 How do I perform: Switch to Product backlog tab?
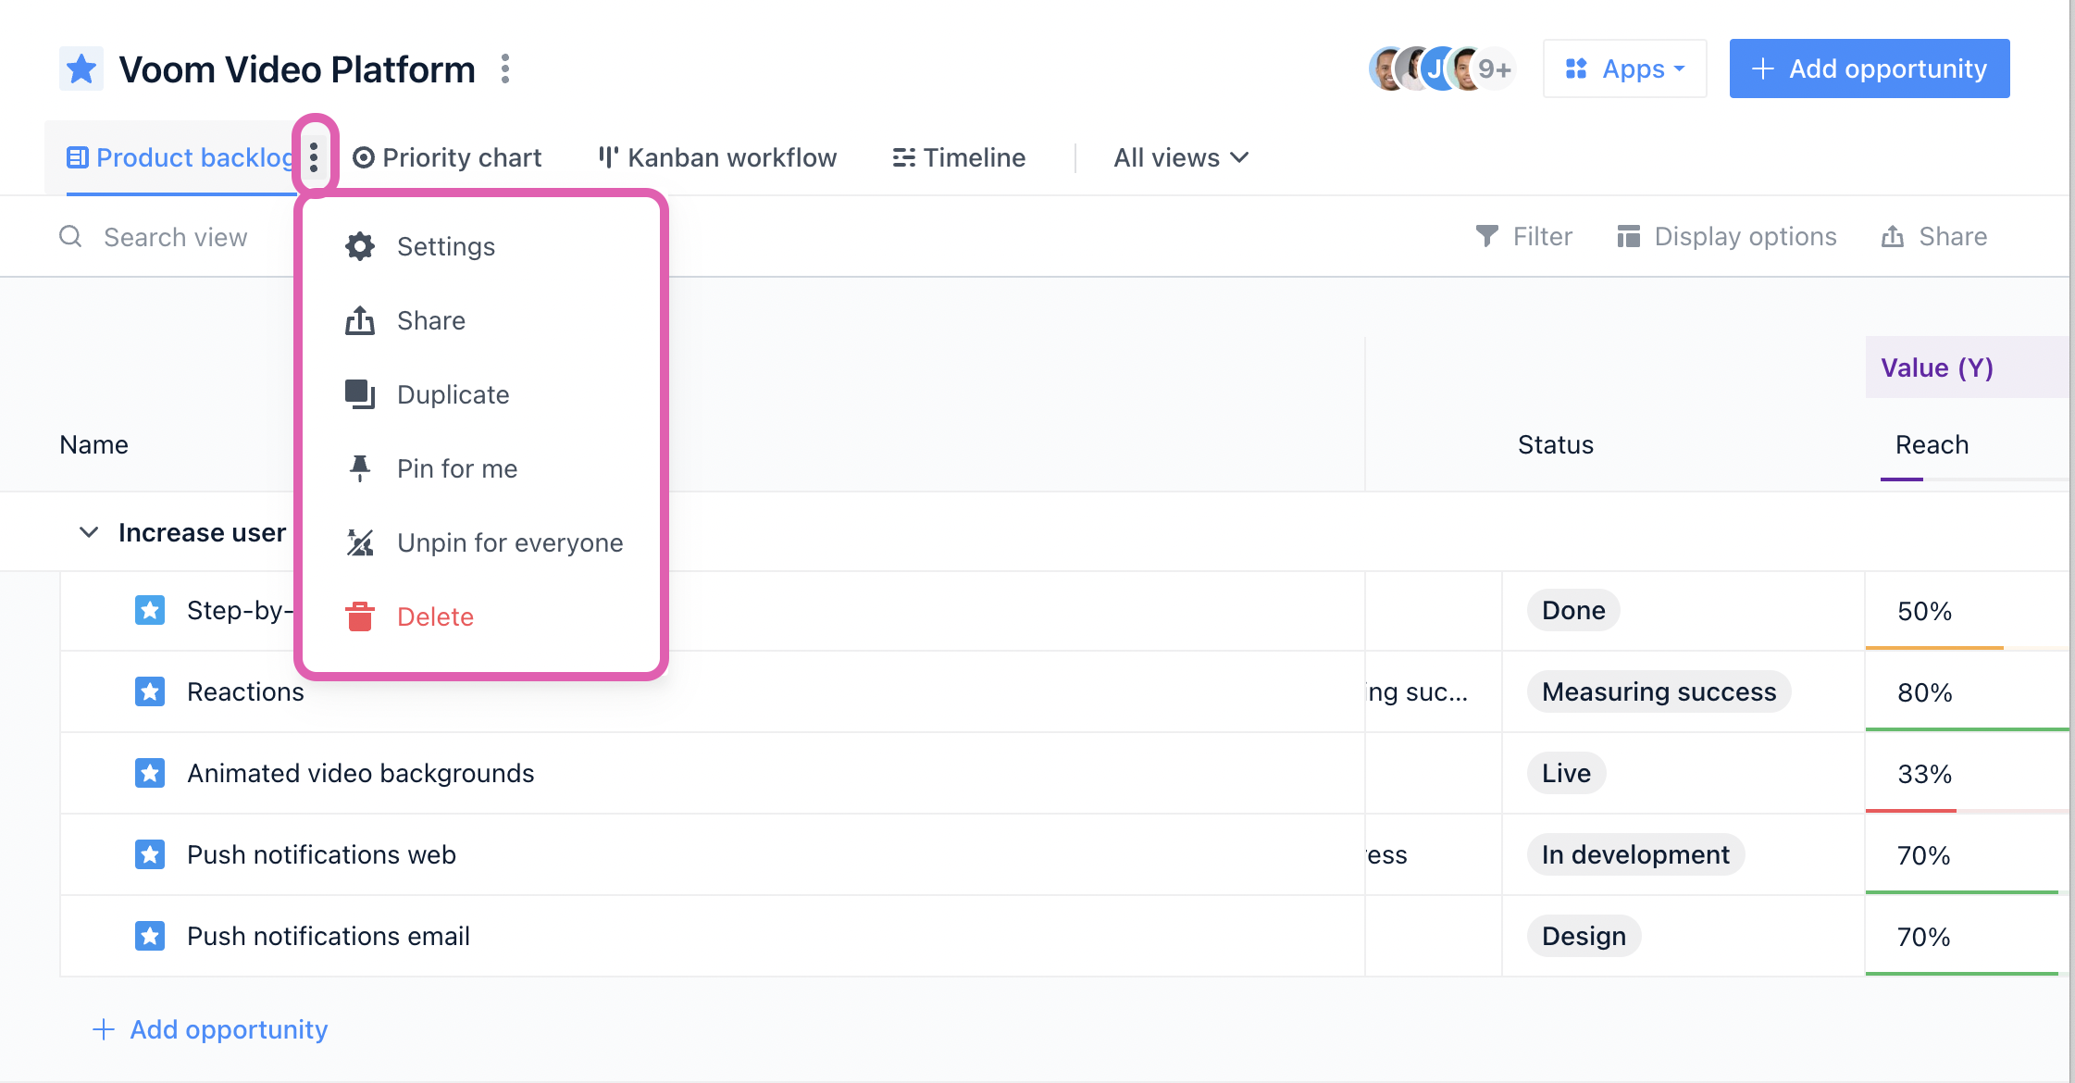point(182,157)
